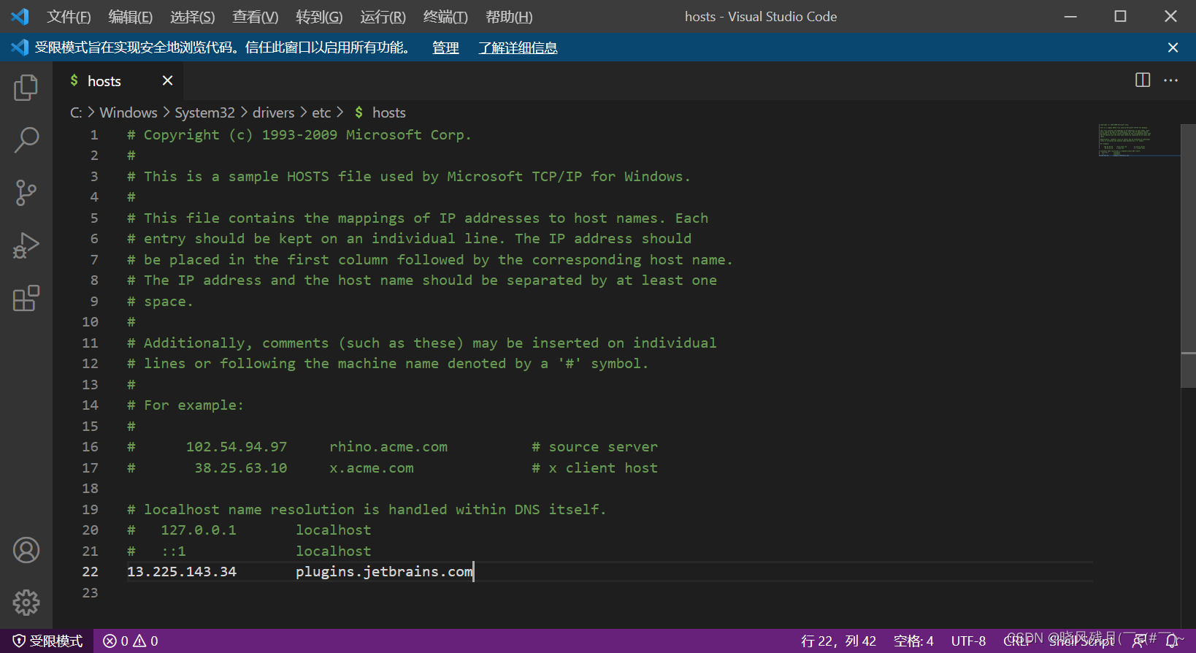1196x653 pixels.
Task: Click the vertical editor scrollbar
Action: tap(1188, 256)
